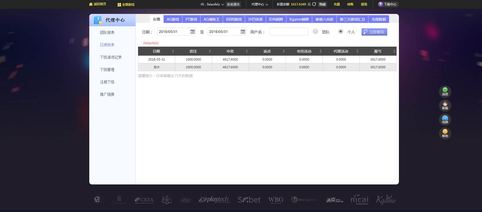
Task: Click the 线路 line speed icon
Action: (x=445, y=118)
